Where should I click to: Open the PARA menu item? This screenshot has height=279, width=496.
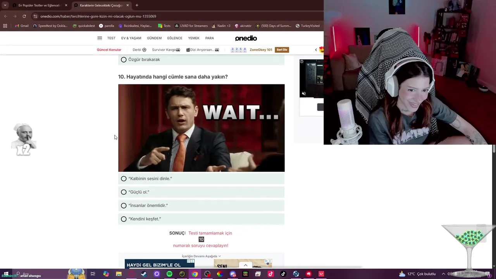click(210, 38)
